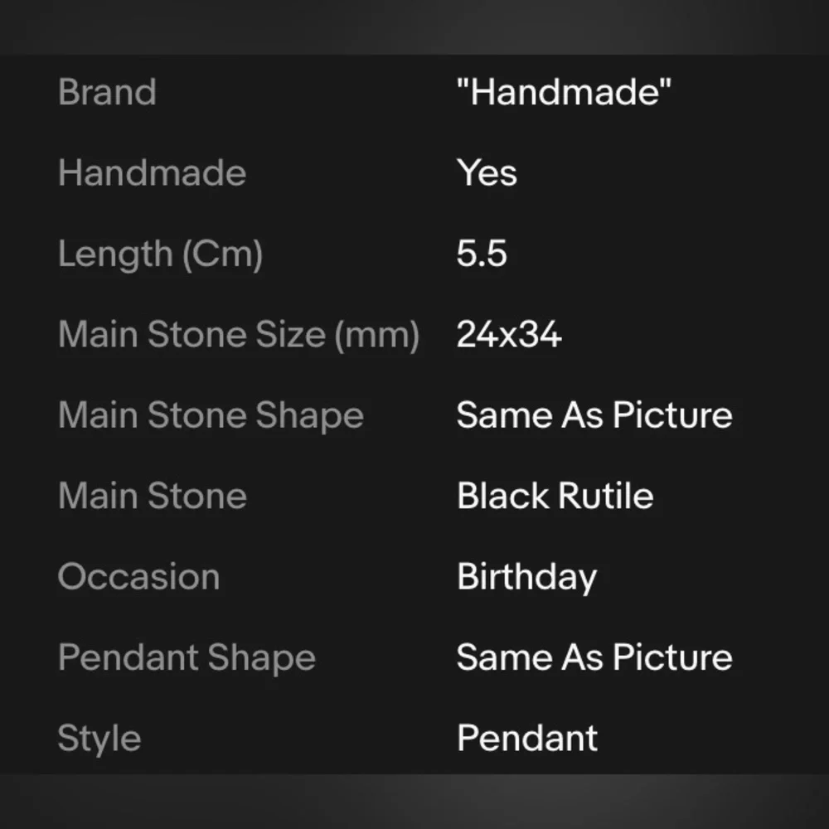Click the "Handmade" attribute label in left column
Screen dimensions: 829x829
pyautogui.click(x=152, y=172)
